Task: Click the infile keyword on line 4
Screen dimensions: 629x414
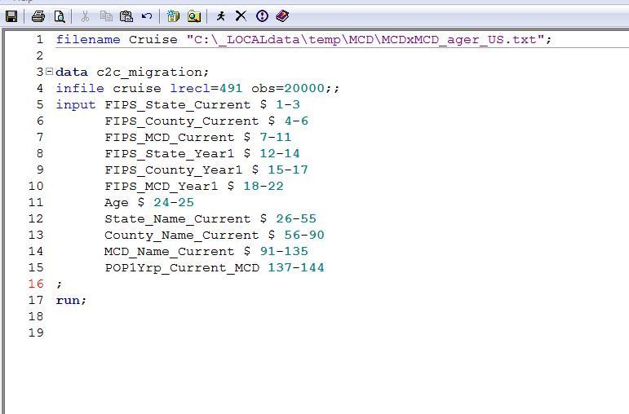Action: click(80, 88)
